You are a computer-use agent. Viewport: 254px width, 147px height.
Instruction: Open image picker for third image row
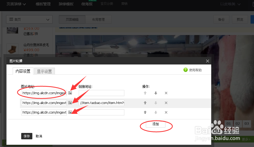(x=70, y=112)
